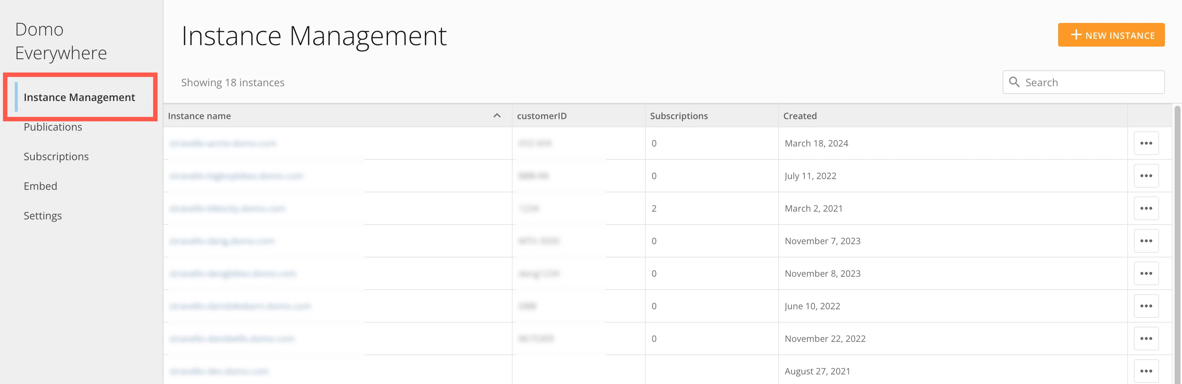The image size is (1182, 384).
Task: Open options menu for November 7, 2023 instance
Action: point(1146,241)
